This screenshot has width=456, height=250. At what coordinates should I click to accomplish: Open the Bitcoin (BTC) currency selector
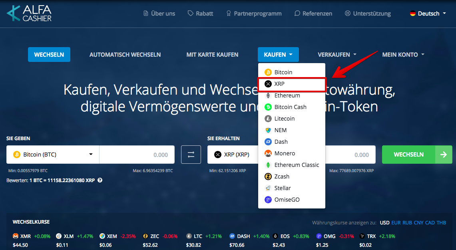53,155
